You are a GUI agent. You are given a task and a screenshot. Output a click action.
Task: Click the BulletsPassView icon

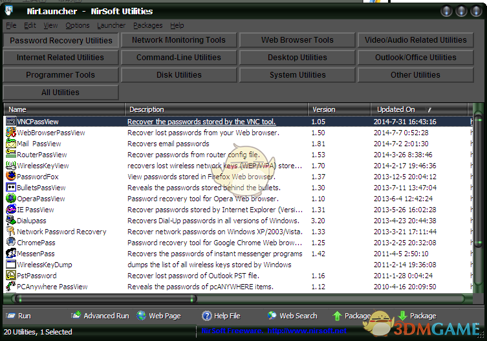[x=11, y=188]
